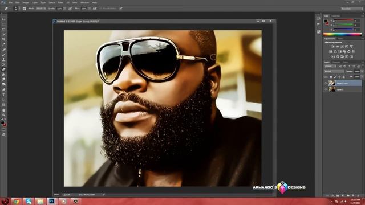Select the Quick Selection tool
Image resolution: width=365 pixels, height=205 pixels.
3,34
